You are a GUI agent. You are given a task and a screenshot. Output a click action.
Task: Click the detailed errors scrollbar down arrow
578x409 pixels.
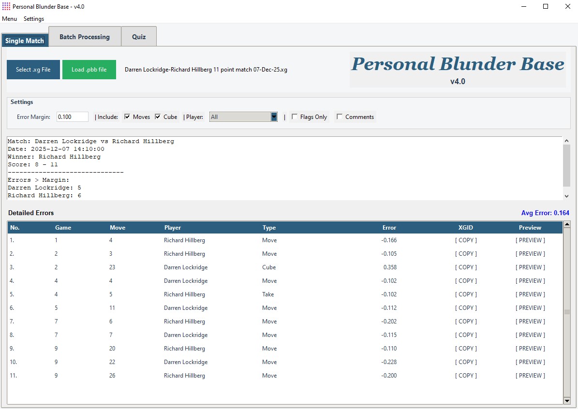tap(566, 401)
